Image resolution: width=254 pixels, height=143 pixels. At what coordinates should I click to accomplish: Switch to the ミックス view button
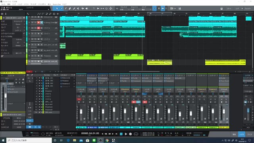click(242, 134)
